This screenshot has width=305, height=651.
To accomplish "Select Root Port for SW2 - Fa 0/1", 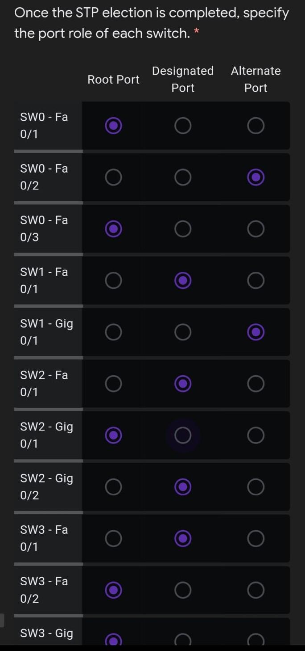I will pyautogui.click(x=113, y=384).
